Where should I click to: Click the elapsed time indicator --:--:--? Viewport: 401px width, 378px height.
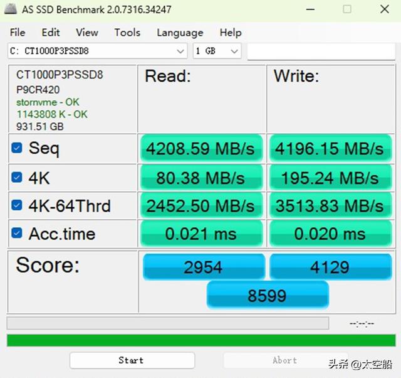(362, 323)
